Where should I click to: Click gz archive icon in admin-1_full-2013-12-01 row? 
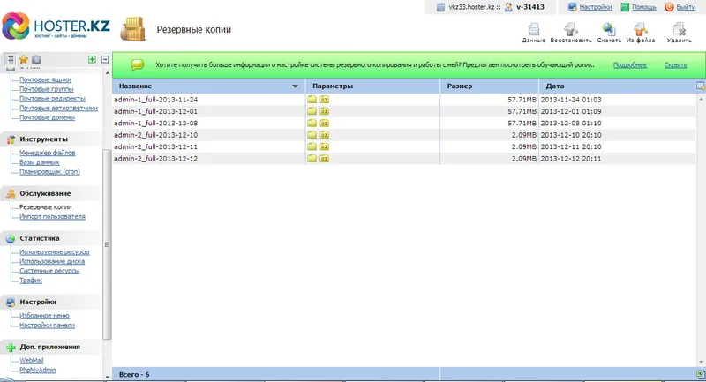[x=324, y=111]
